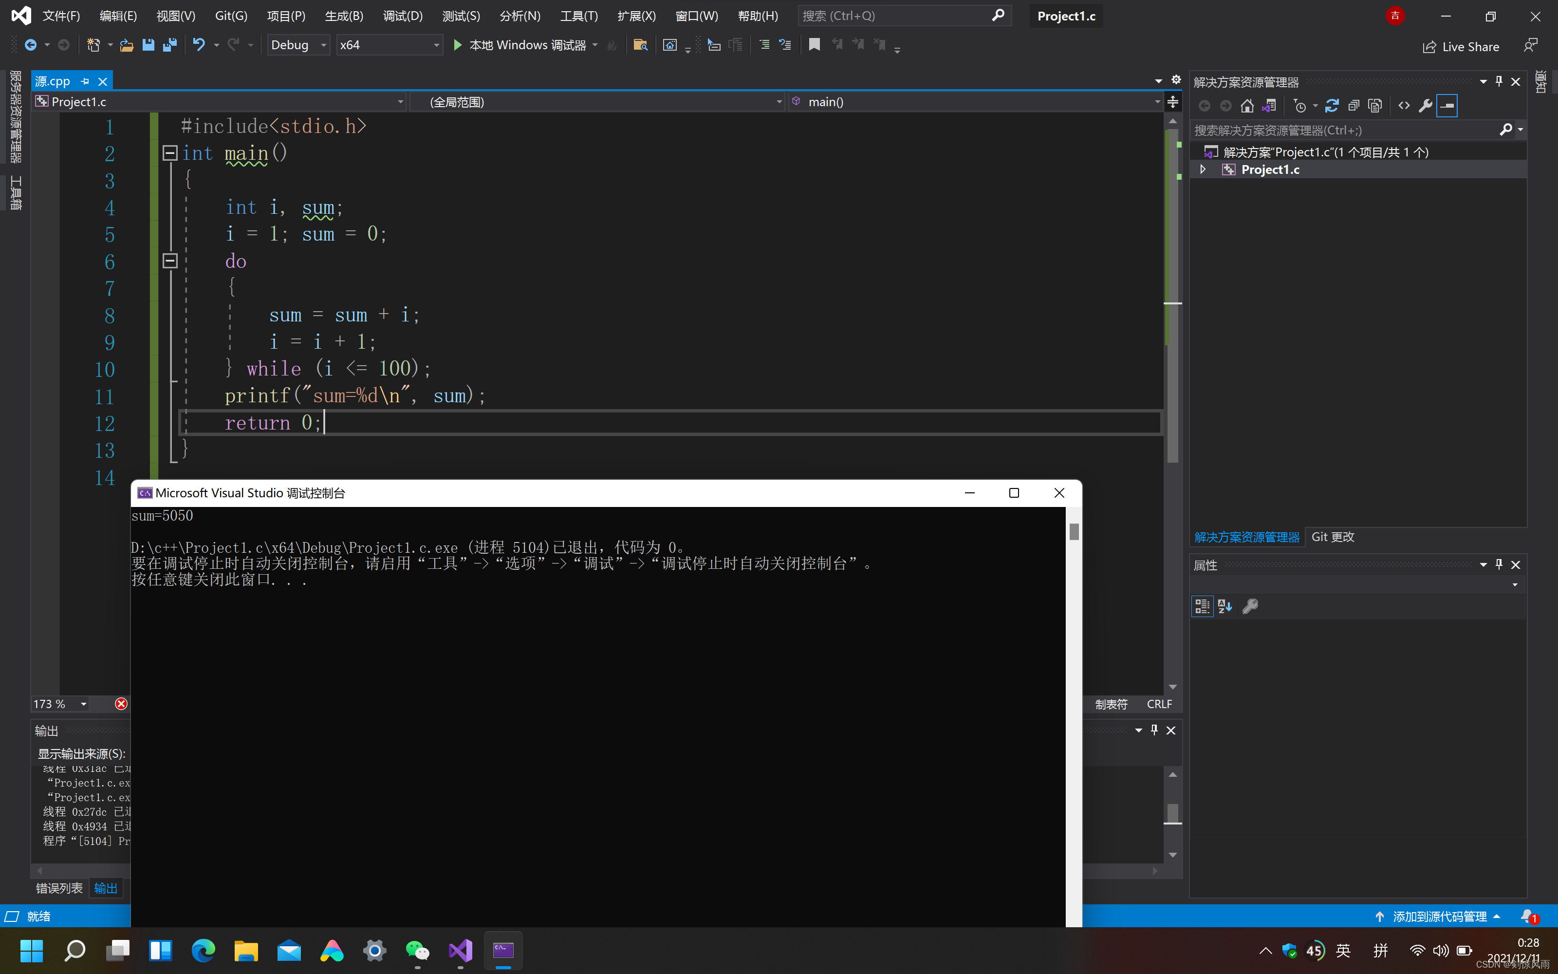Click the alphabetical sort icon in Properties
This screenshot has width=1558, height=974.
pos(1224,606)
